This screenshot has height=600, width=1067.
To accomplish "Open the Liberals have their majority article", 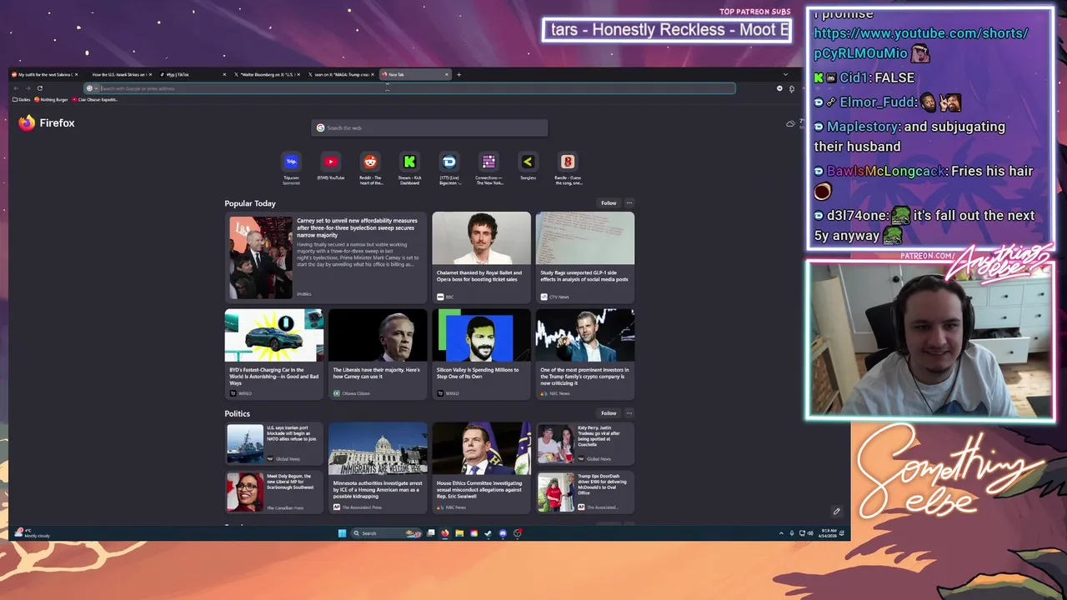I will click(x=378, y=353).
